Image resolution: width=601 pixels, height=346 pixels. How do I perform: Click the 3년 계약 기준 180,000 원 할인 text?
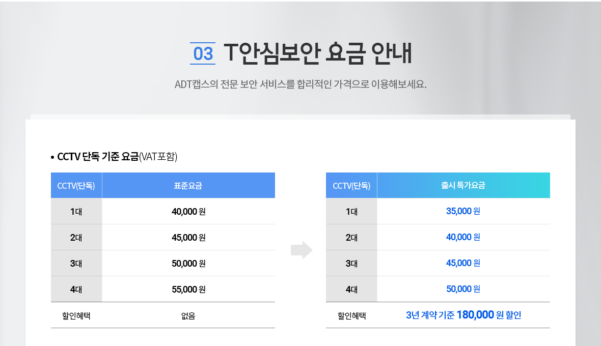point(463,315)
